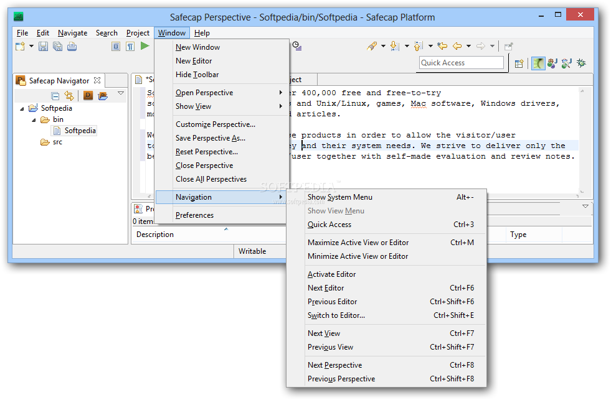Open the Back history dropdown arrow
Screen dimensions: 611x400
pos(469,46)
